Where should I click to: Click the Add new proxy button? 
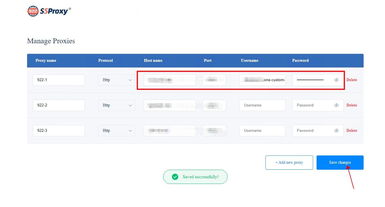click(289, 163)
